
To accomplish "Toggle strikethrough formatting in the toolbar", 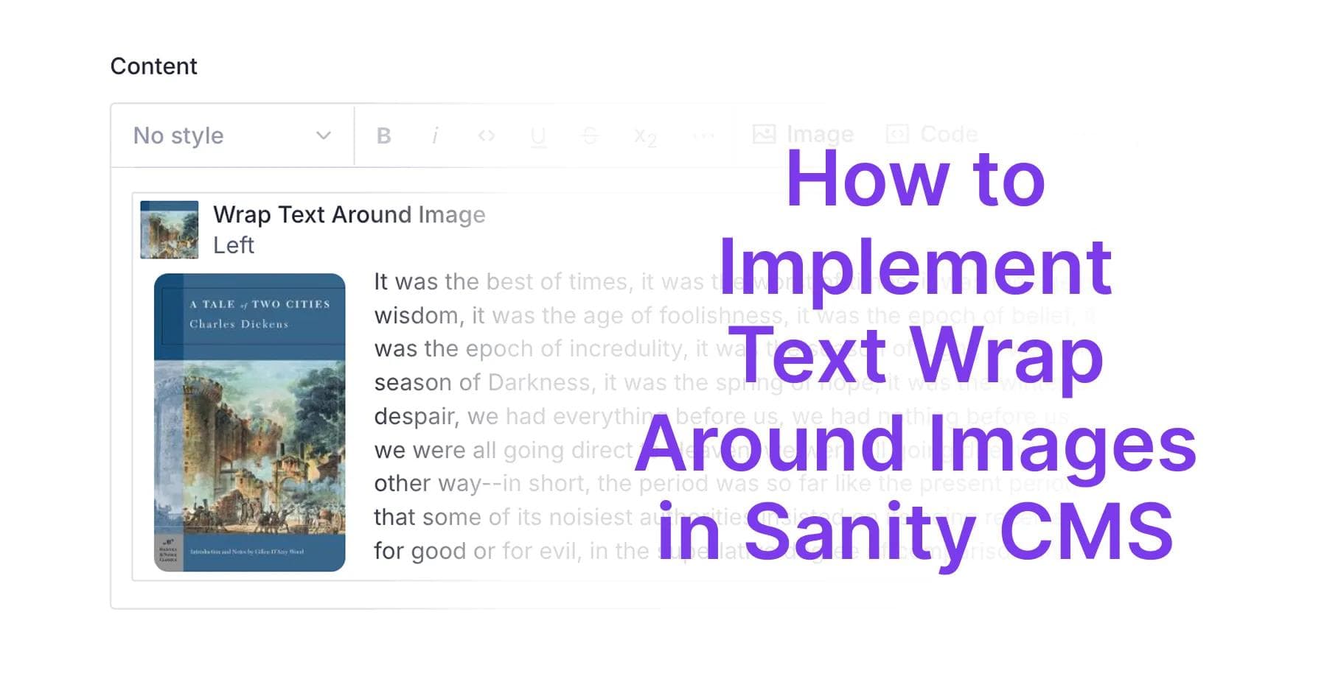I will pos(590,136).
